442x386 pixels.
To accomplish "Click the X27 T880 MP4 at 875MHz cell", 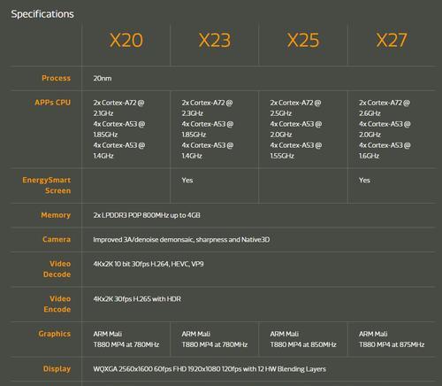I will [x=392, y=339].
